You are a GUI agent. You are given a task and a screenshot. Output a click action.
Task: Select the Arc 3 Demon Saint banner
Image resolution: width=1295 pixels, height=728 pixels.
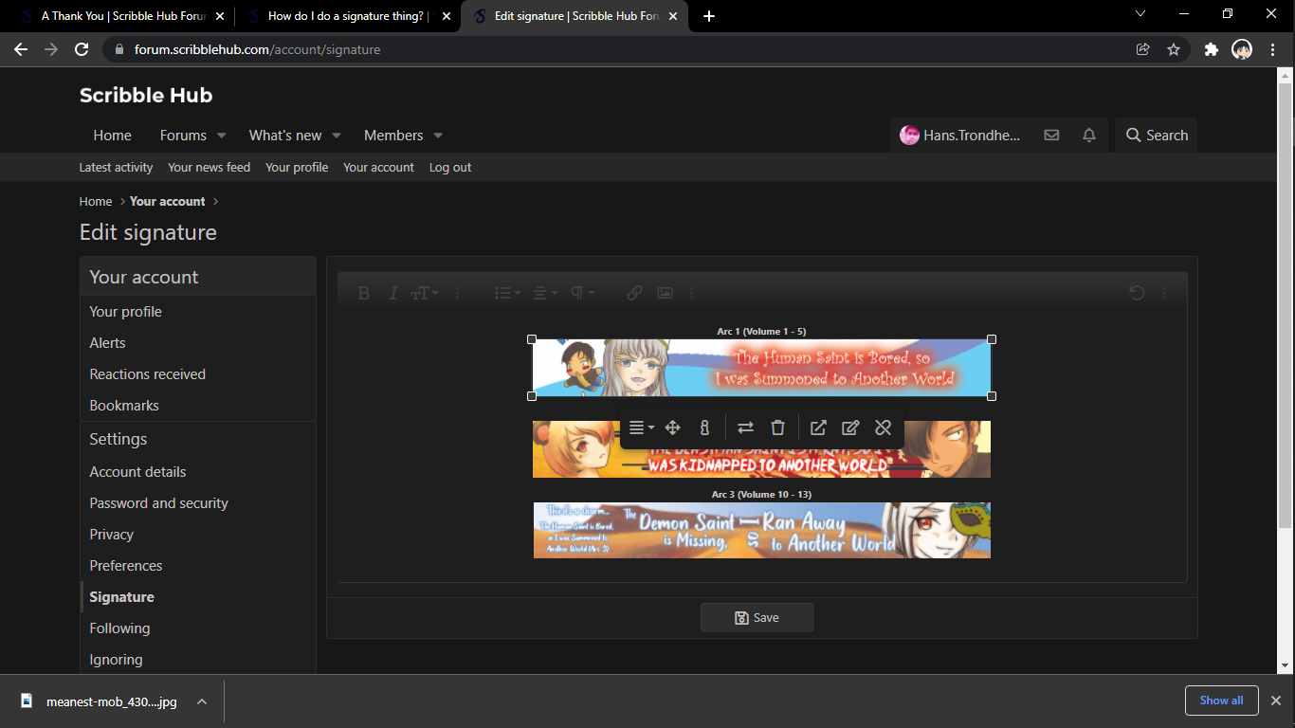(x=761, y=531)
